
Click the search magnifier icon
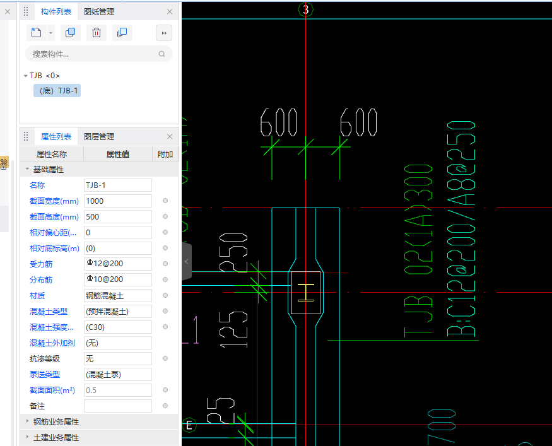tap(162, 54)
